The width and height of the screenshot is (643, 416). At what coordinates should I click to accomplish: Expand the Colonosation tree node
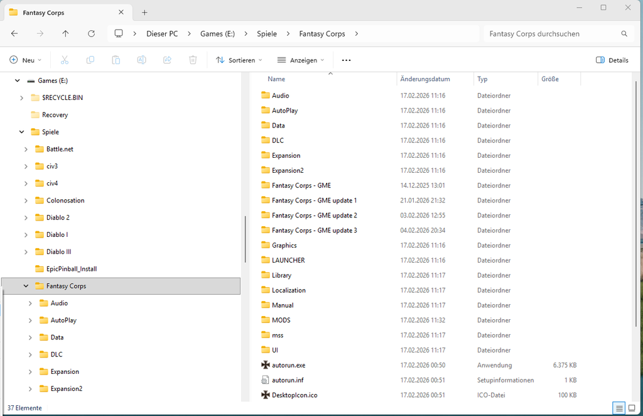coord(26,200)
